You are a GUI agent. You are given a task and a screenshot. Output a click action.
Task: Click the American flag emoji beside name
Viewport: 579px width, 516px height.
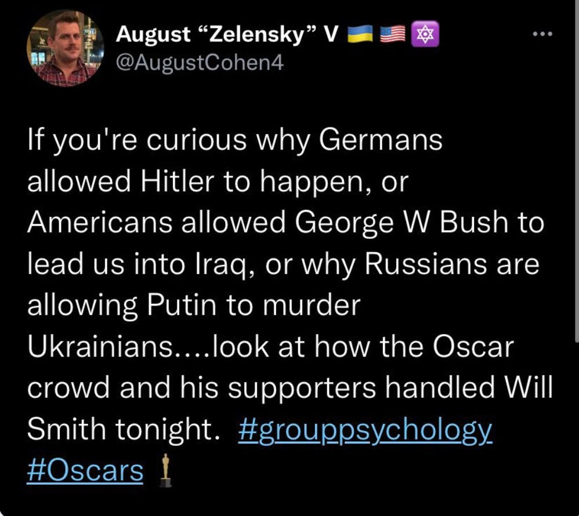[x=393, y=34]
